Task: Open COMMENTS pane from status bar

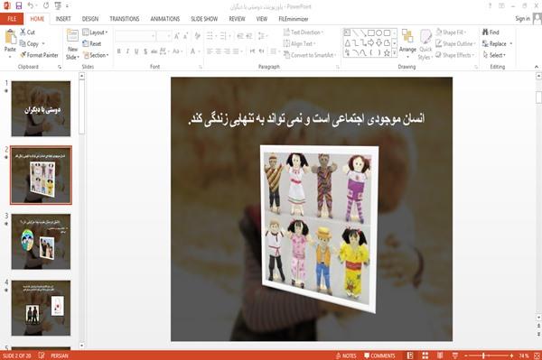Action: click(379, 355)
